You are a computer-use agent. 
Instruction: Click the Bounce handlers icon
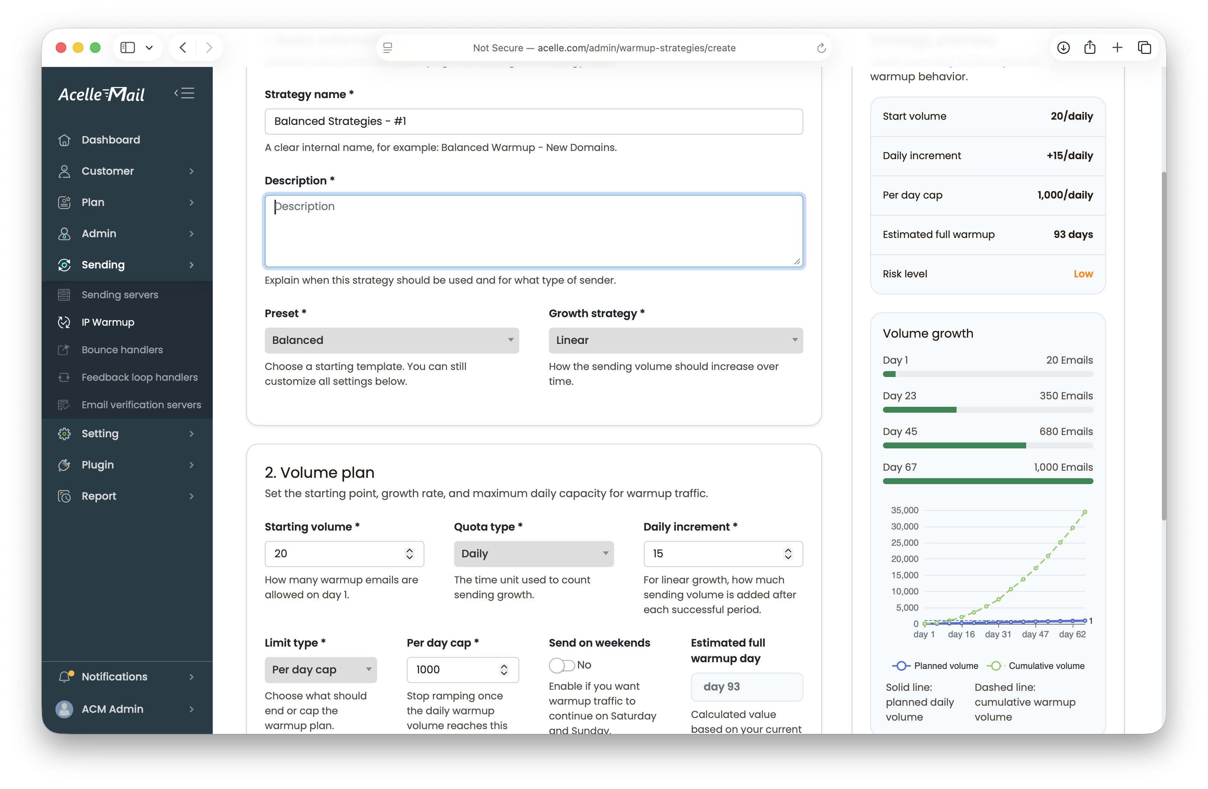coord(64,350)
